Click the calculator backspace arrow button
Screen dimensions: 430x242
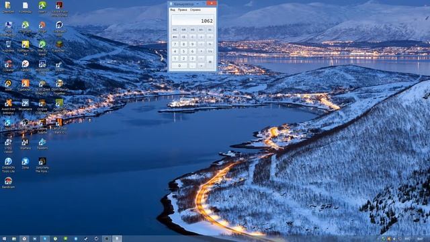pyautogui.click(x=175, y=37)
